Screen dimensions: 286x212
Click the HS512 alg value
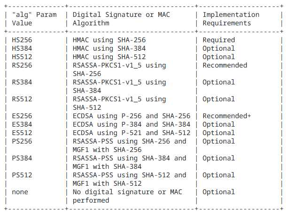tap(22, 57)
